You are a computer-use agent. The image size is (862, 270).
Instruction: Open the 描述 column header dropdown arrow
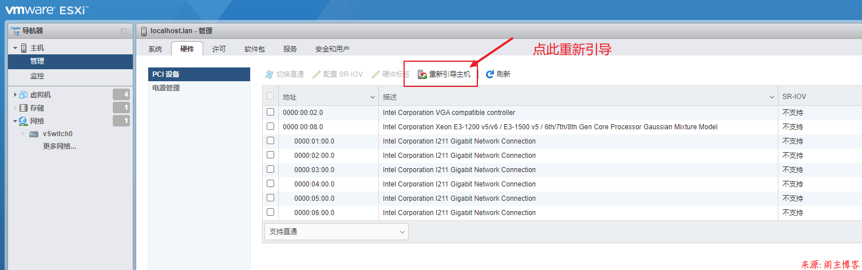pyautogui.click(x=772, y=97)
